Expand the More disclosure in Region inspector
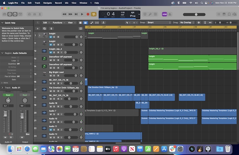239x155 pixels. 2,83
